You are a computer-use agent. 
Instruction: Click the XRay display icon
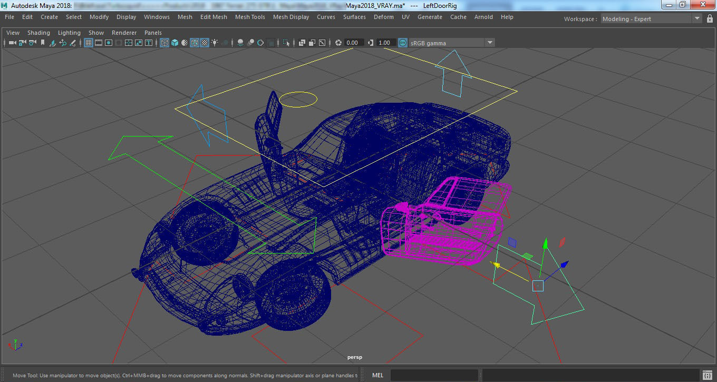[x=302, y=43]
